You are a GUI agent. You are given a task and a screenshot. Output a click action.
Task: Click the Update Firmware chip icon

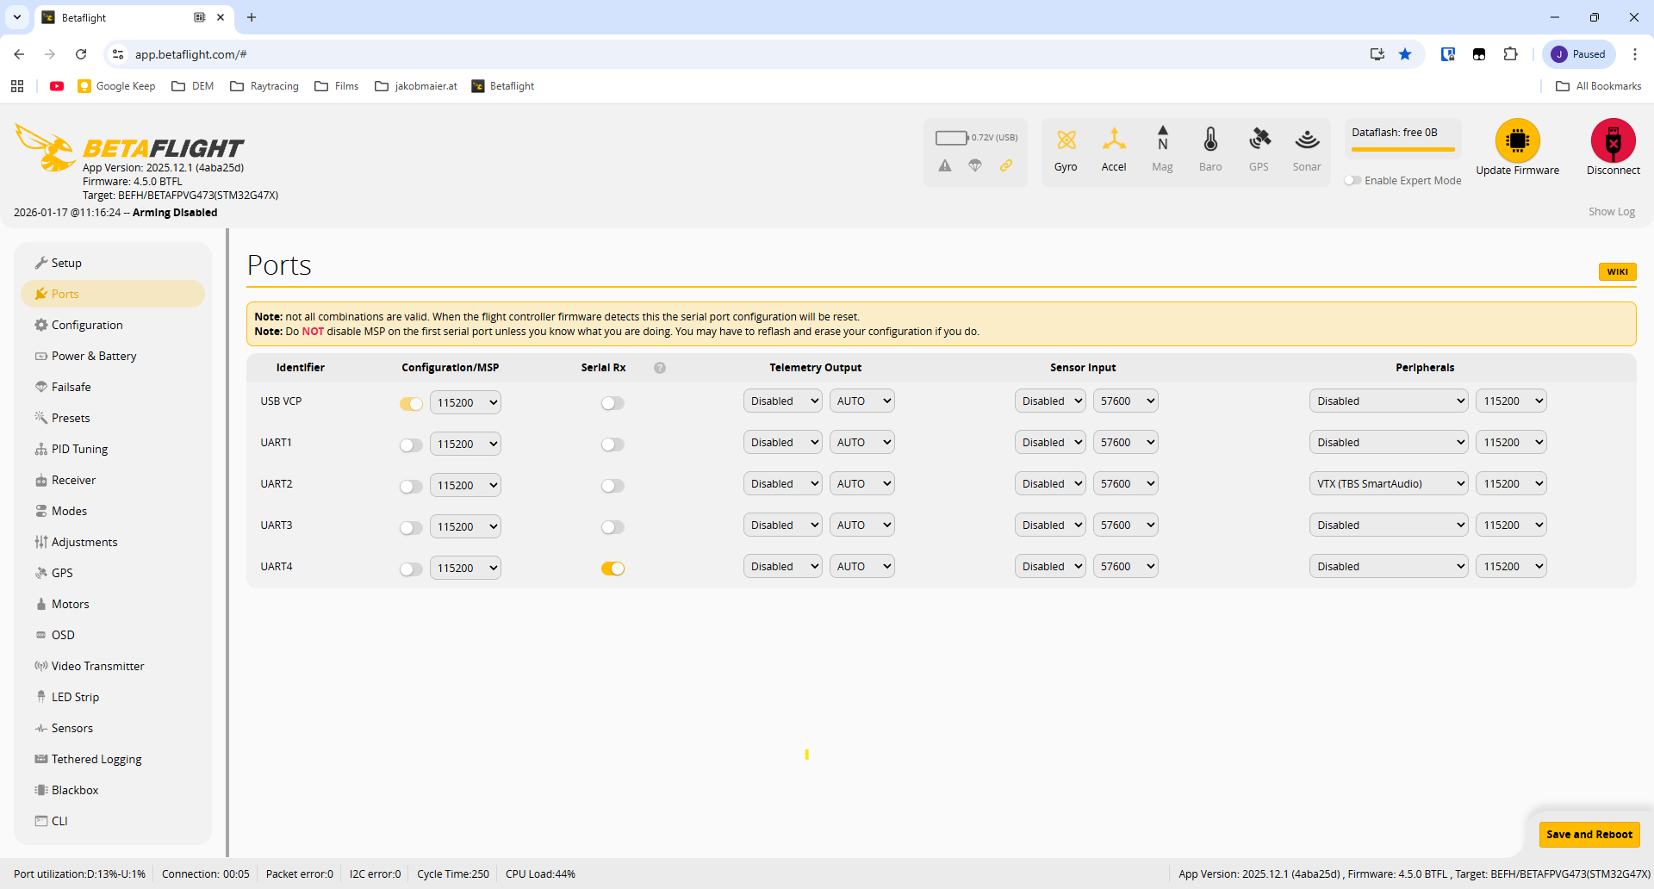pos(1517,140)
